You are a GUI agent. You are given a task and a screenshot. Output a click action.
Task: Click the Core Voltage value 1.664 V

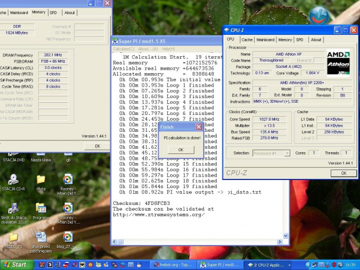tap(312, 73)
